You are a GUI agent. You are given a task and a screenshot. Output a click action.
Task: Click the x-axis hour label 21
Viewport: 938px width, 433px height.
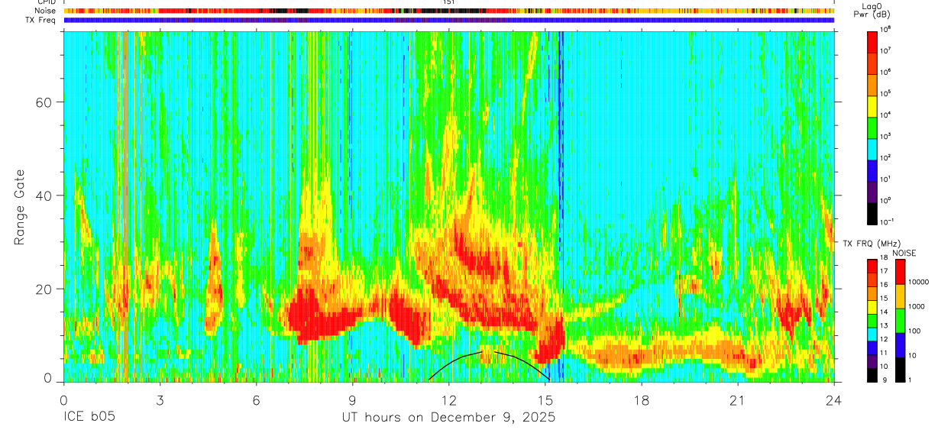tap(737, 399)
